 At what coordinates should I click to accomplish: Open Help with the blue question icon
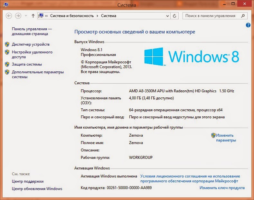[248, 25]
